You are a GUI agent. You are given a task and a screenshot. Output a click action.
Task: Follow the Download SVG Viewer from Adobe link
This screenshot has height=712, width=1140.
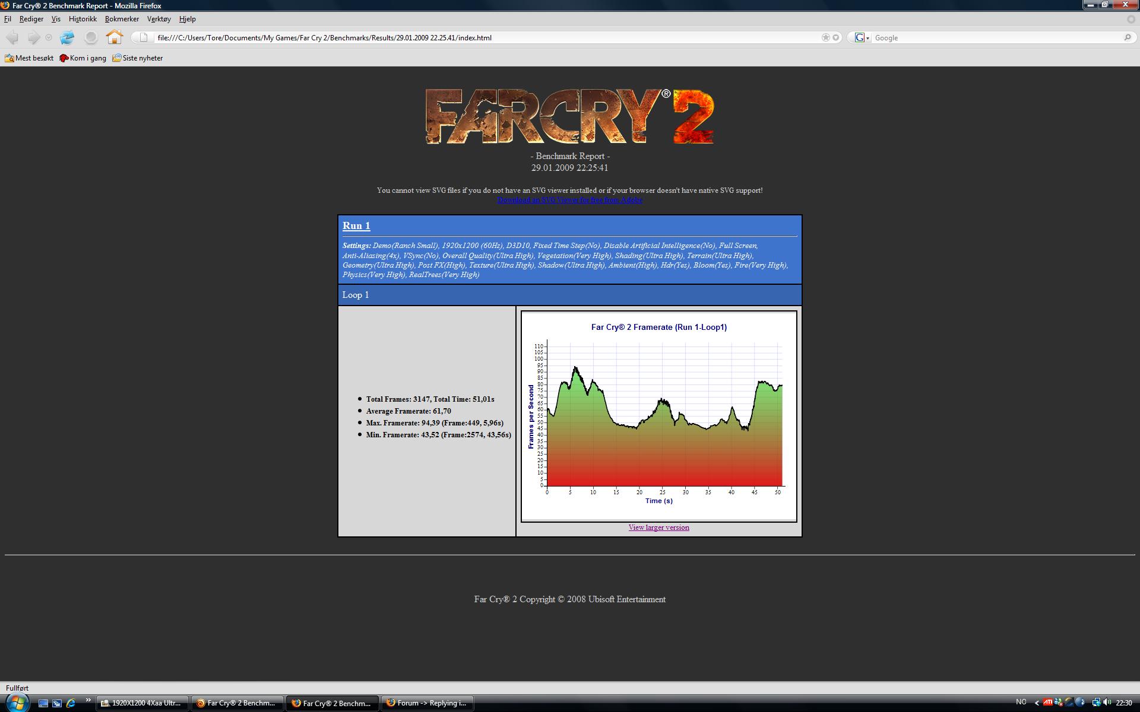(569, 200)
